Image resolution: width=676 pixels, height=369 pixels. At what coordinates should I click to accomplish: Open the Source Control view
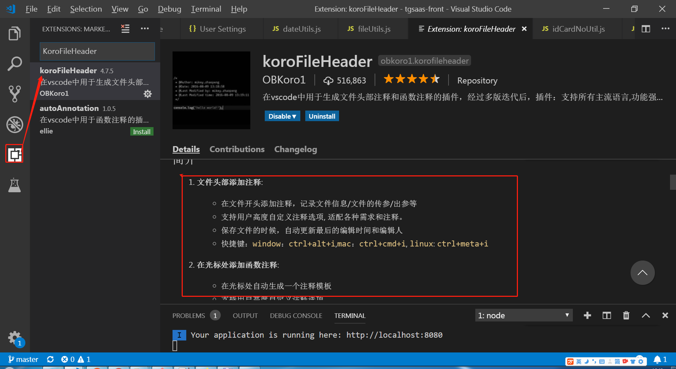click(x=14, y=94)
